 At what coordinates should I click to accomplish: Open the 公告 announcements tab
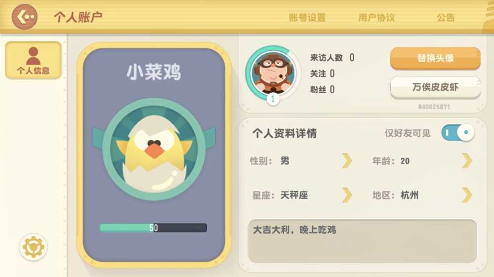[446, 18]
